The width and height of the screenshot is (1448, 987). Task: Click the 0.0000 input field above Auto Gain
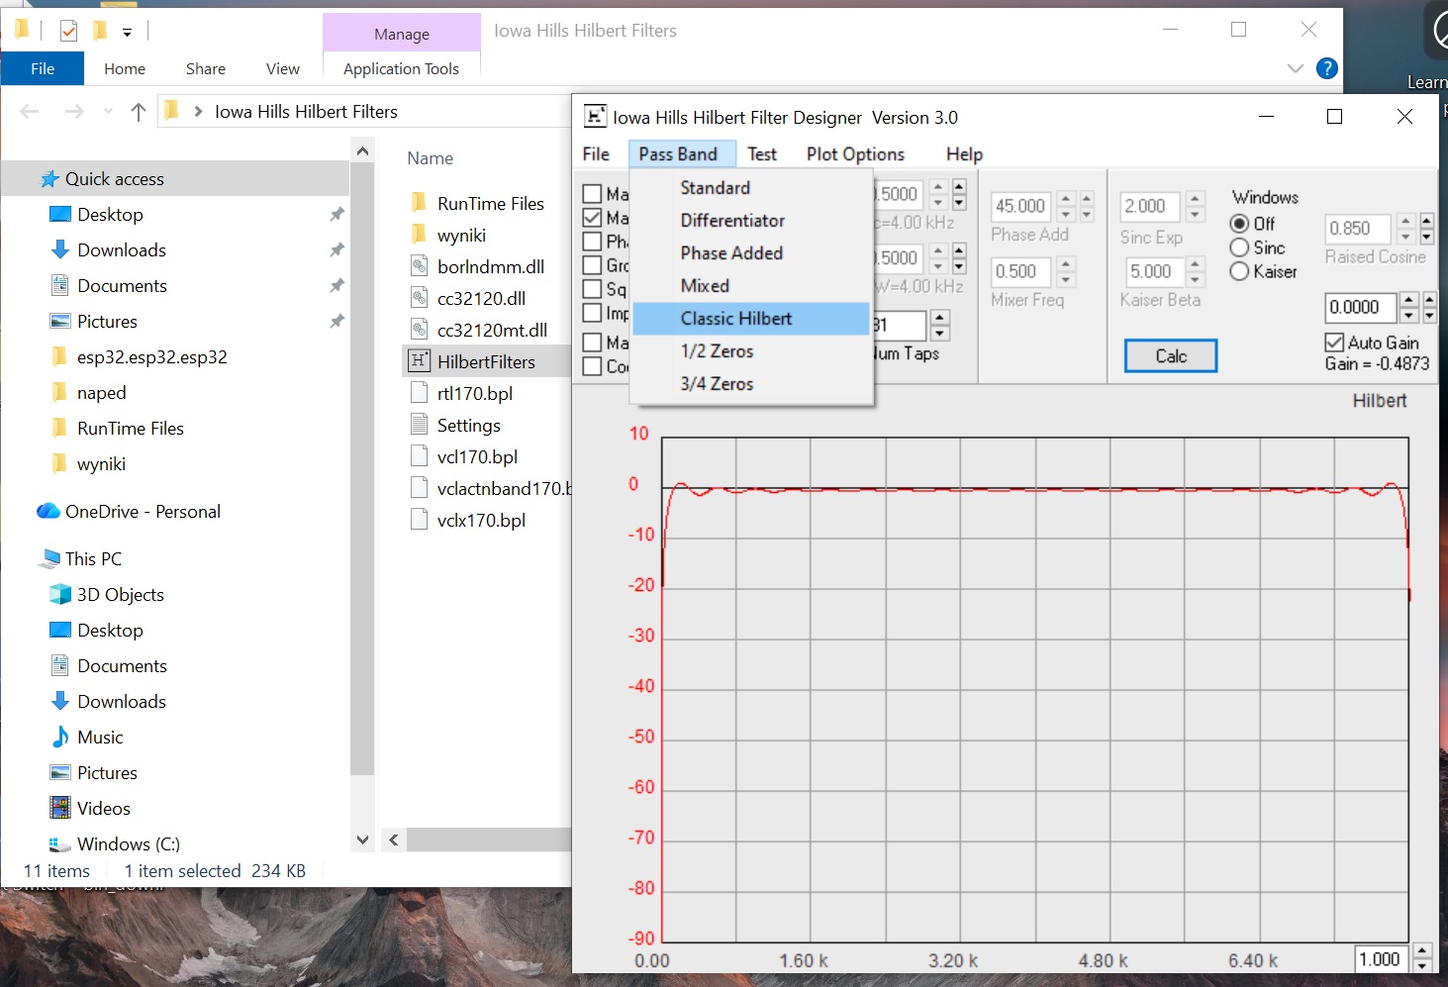tap(1360, 308)
